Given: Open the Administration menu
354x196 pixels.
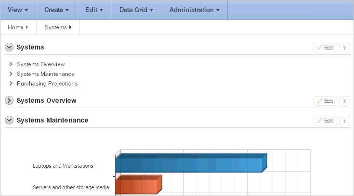Looking at the screenshot, I should coord(195,10).
